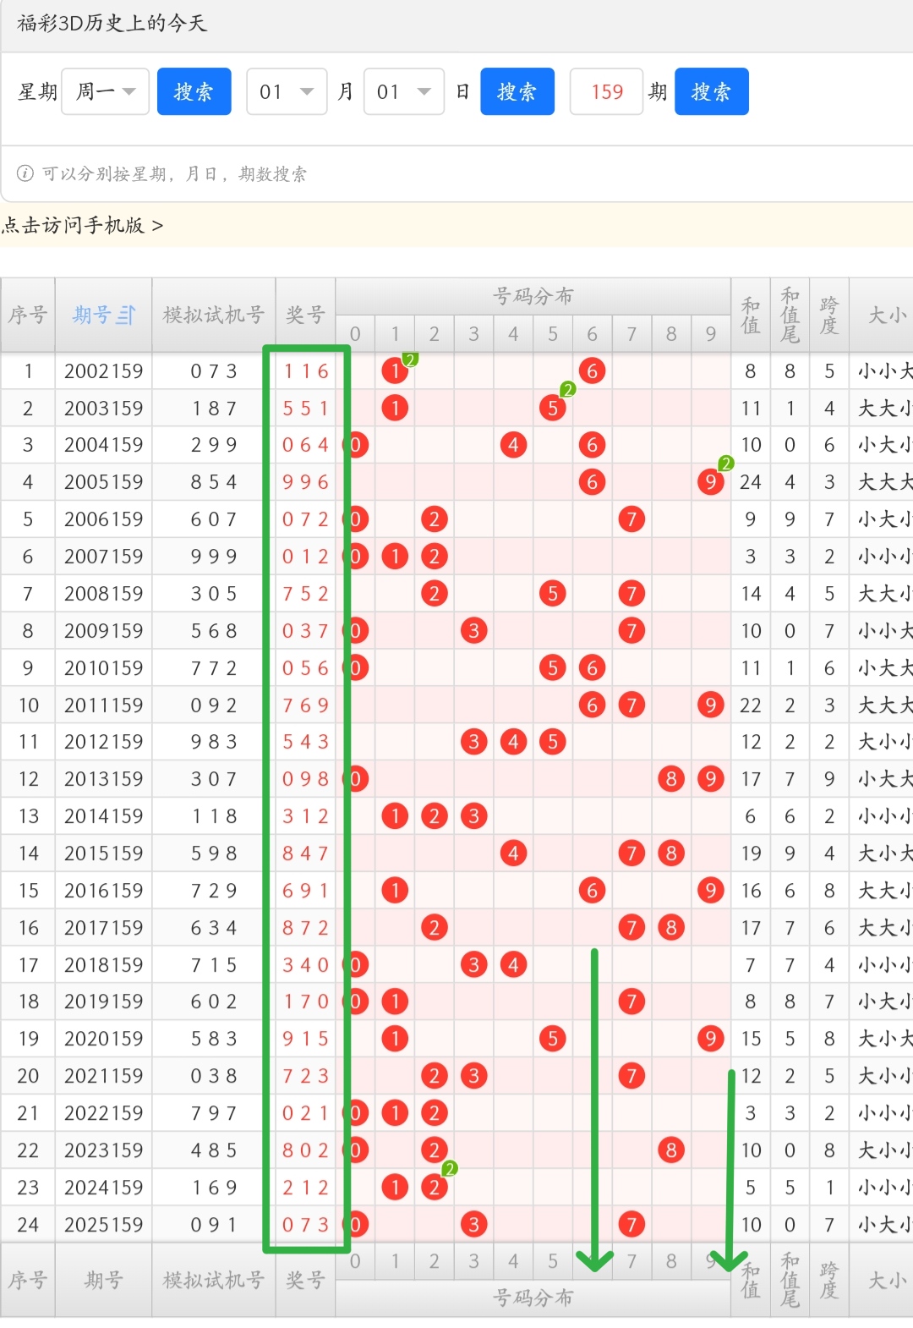Click the 搜索 button after the 期 label
The width and height of the screenshot is (913, 1328).
click(x=712, y=91)
